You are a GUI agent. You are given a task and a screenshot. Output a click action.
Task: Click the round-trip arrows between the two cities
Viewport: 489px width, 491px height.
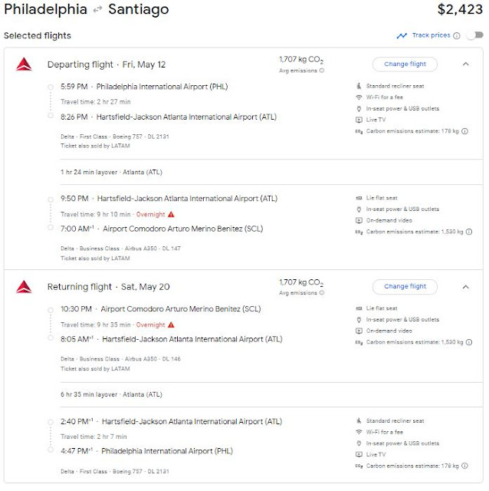tap(97, 11)
